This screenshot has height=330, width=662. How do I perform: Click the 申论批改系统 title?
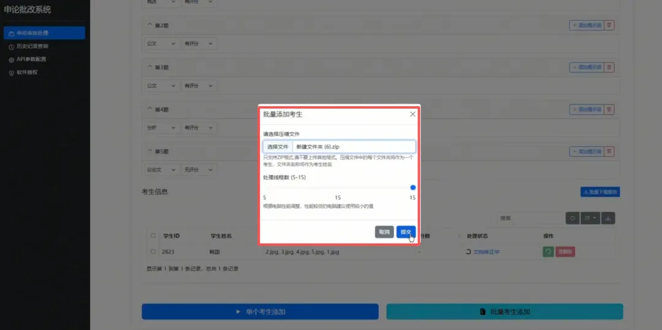click(x=28, y=10)
